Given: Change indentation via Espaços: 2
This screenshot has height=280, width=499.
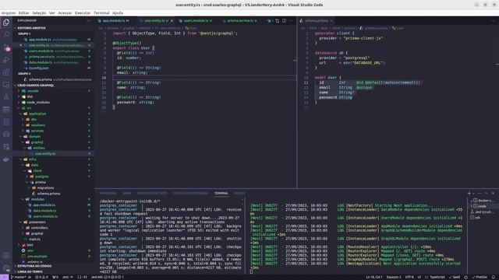Looking at the screenshot, I should click(x=394, y=277).
